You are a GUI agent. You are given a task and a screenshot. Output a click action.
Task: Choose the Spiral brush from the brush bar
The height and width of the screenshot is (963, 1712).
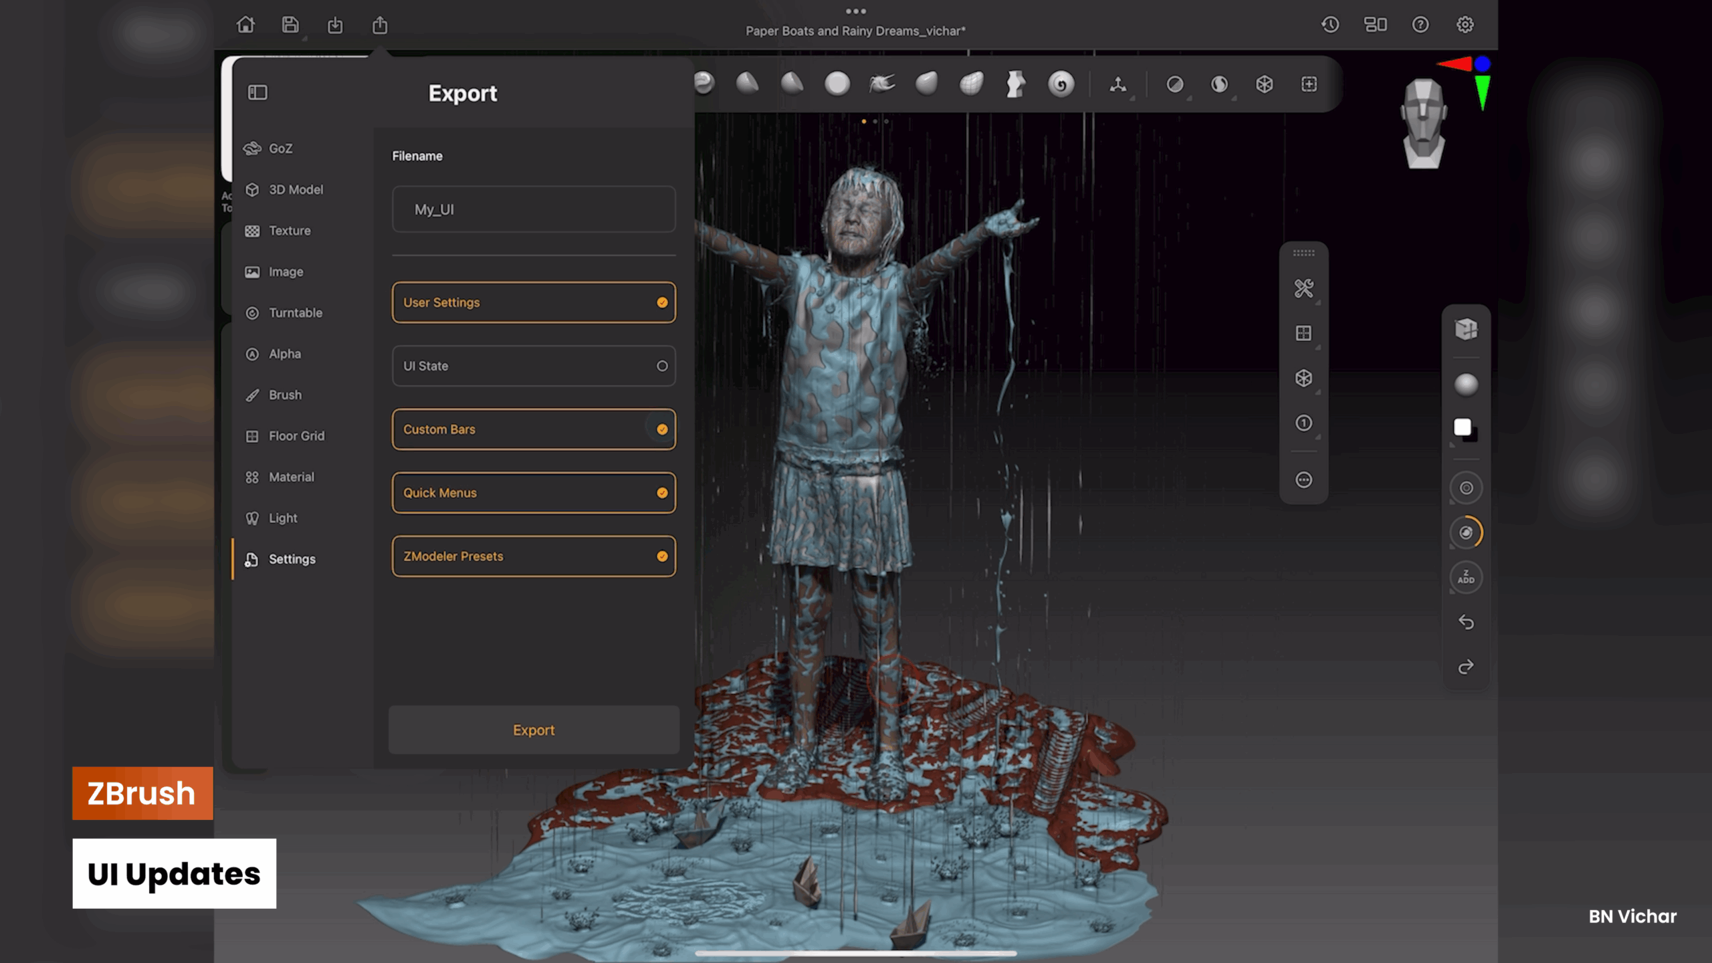(x=1063, y=84)
